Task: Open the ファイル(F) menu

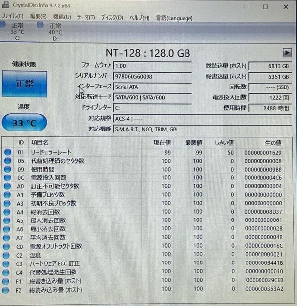Action: coord(12,16)
